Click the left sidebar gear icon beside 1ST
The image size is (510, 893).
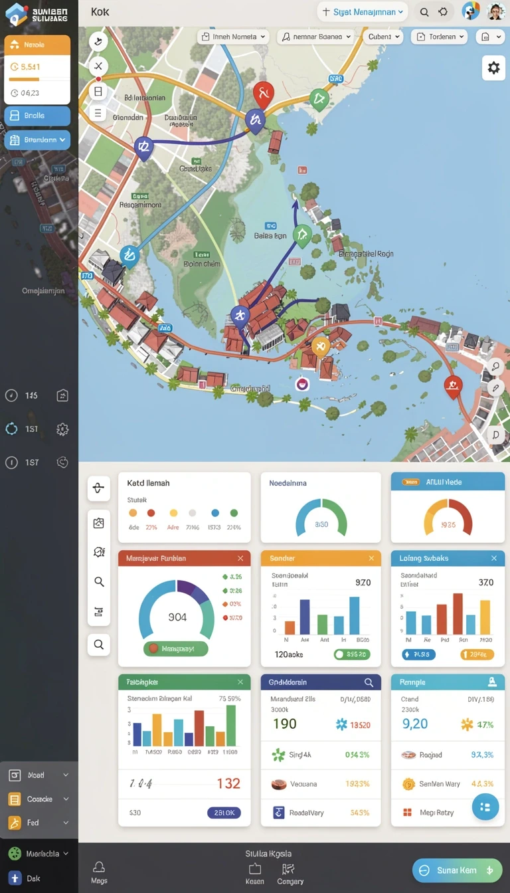(x=62, y=429)
